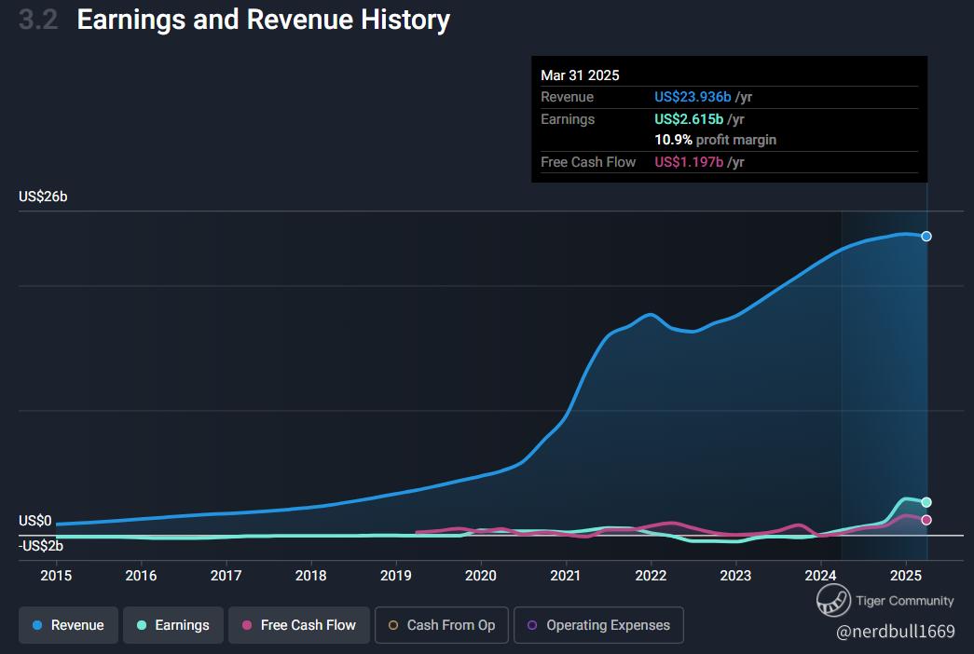The image size is (974, 654).
Task: Click the Earnings and Revenue History heading
Action: pyautogui.click(x=263, y=20)
